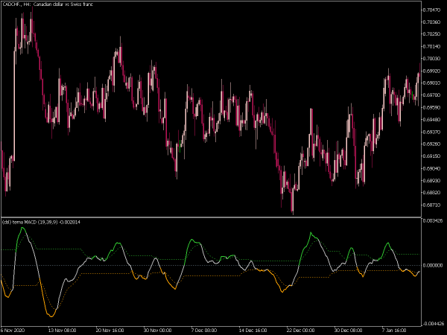447x335 pixels.
Task: Click the 0.70140 price axis label
Action: [x=431, y=46]
